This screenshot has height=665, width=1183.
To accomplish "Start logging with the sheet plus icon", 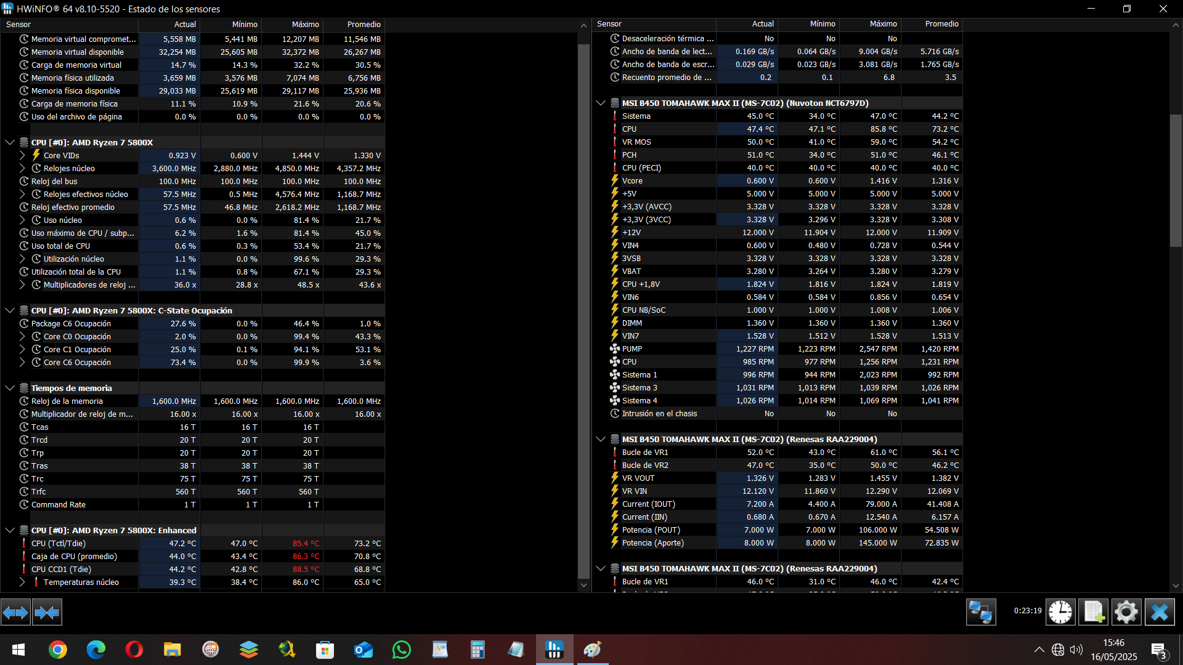I will pos(1094,612).
